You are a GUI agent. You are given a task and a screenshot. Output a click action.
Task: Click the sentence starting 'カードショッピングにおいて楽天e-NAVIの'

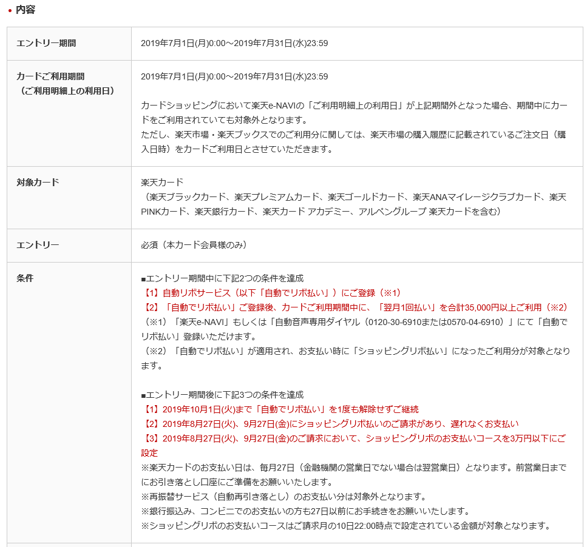tap(354, 113)
